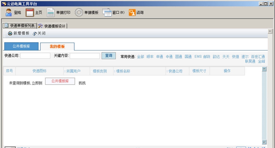Click the 查询 button
The height and width of the screenshot is (148, 275).
point(108,55)
